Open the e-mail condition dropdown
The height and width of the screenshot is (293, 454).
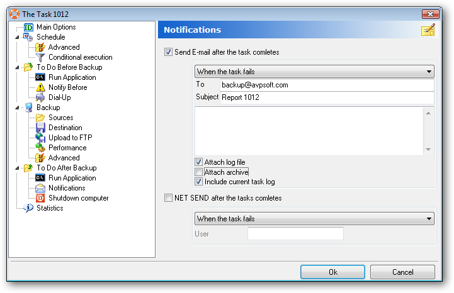click(314, 72)
